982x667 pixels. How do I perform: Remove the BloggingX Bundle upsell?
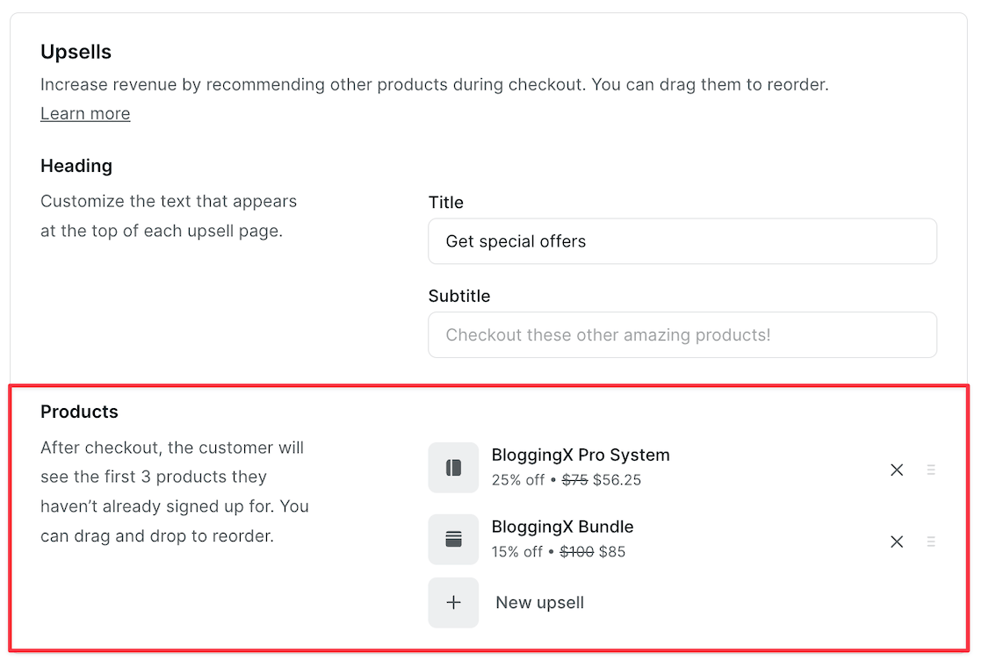pyautogui.click(x=897, y=541)
